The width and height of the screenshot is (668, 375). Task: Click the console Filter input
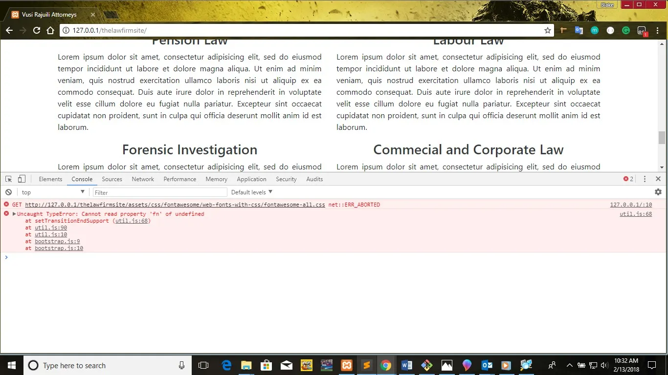tap(160, 192)
